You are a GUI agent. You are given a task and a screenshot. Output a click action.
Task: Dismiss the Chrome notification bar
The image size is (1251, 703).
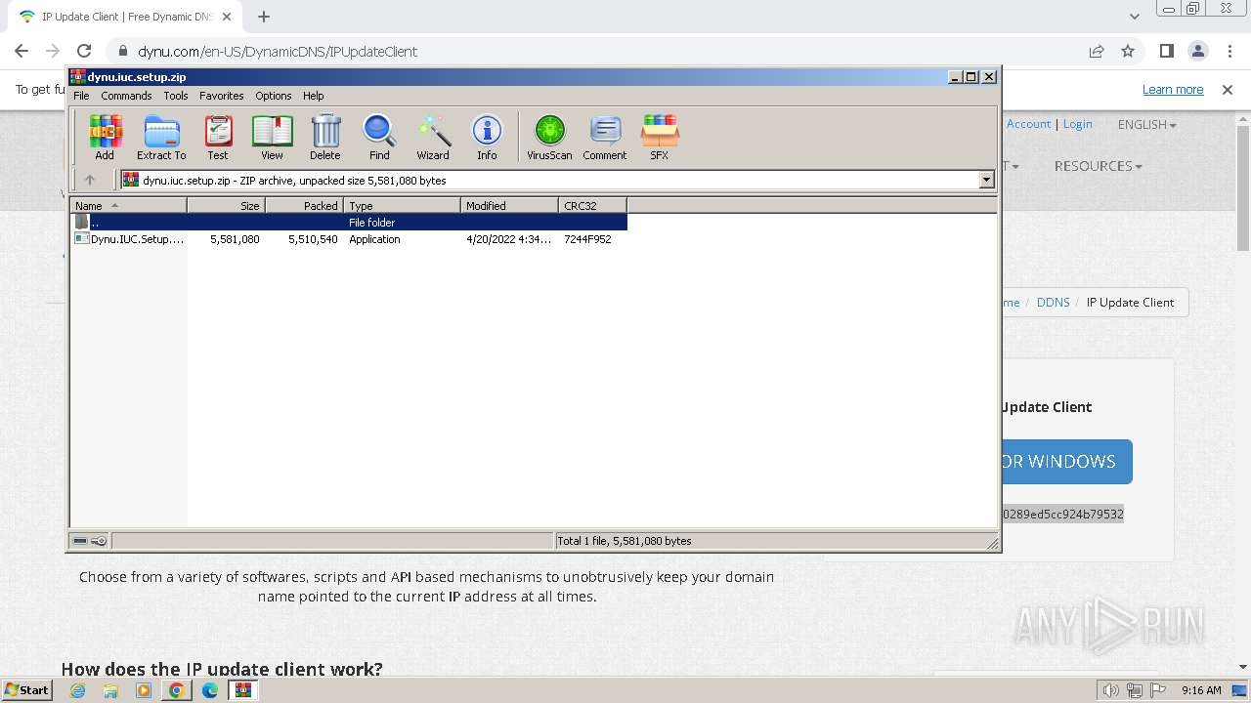[x=1228, y=89]
